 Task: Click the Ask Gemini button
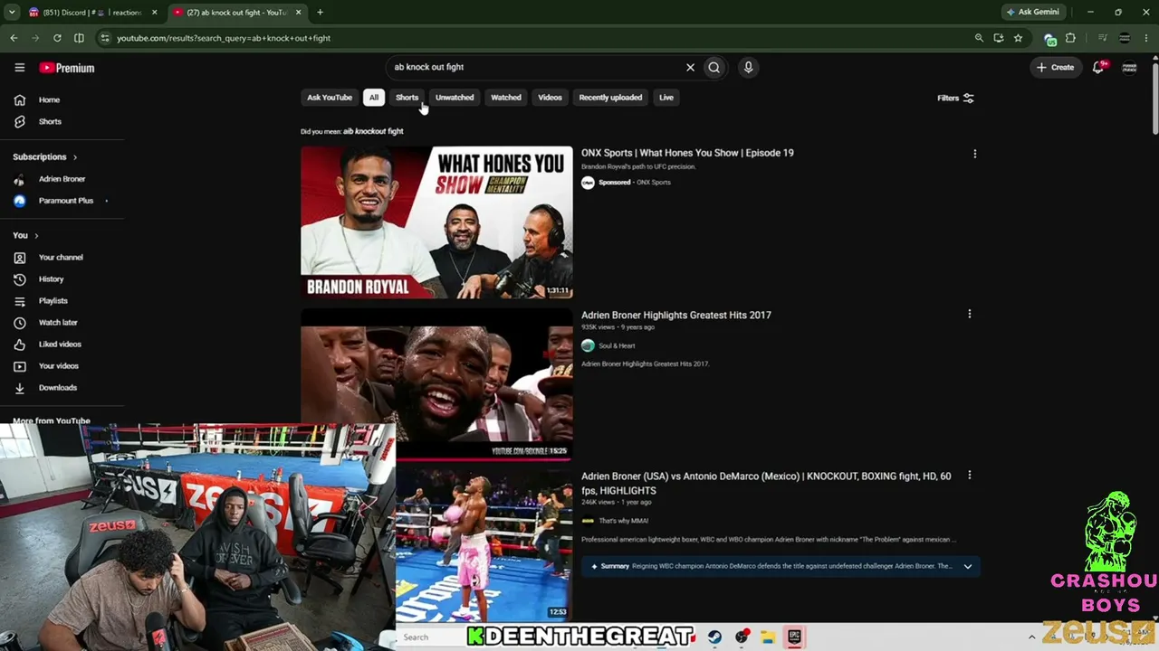(1033, 13)
